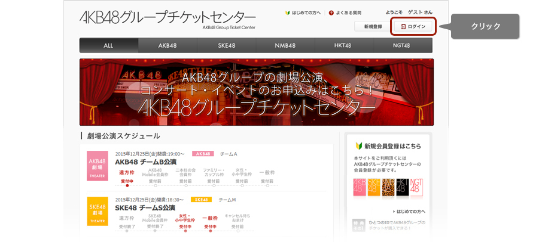Switch to the NMB48 tab

[285, 45]
